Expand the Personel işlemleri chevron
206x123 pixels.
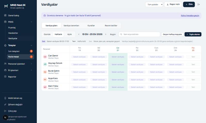(x=31, y=64)
